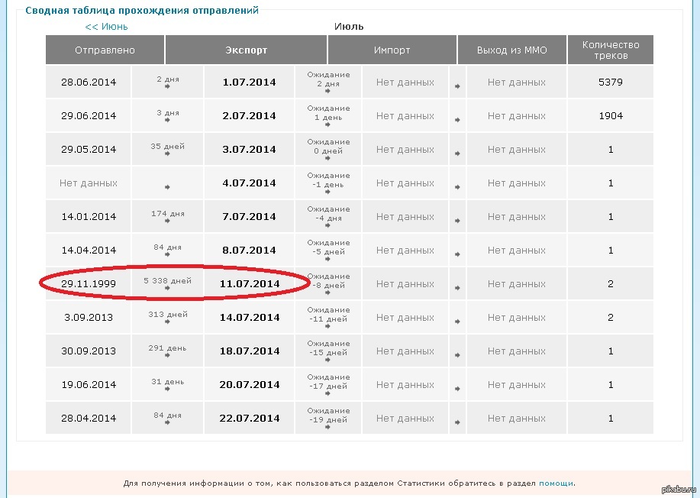This screenshot has height=498, width=700.
Task: Select export date 7.07.2014
Action: point(249,217)
